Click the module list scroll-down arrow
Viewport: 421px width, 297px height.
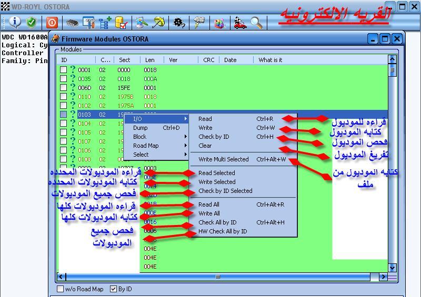[392, 268]
